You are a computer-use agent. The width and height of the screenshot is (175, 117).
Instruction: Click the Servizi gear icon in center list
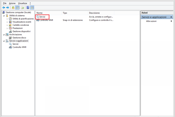tap(38, 17)
